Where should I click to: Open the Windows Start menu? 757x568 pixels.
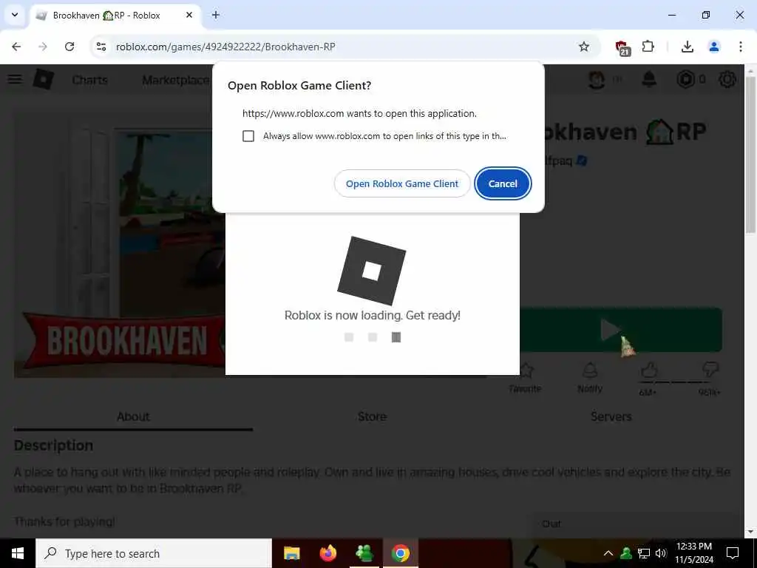(18, 553)
